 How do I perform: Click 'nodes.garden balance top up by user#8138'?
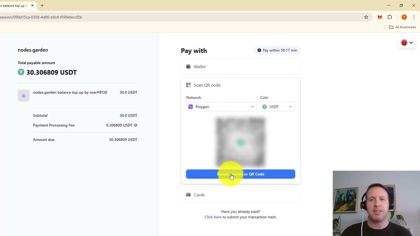coord(70,92)
